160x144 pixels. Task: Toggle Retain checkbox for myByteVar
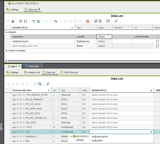point(157,37)
